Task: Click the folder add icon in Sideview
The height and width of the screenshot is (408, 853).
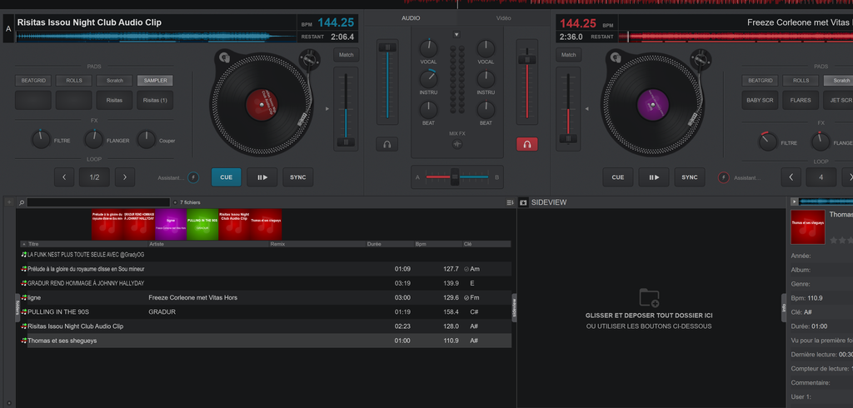Action: pyautogui.click(x=649, y=298)
